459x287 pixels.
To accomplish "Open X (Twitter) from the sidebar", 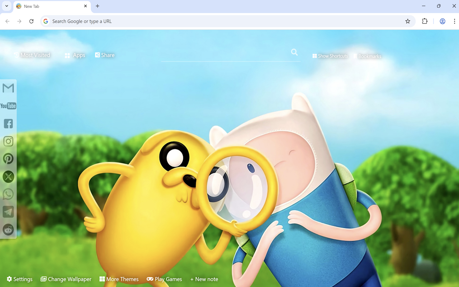I will [8, 177].
